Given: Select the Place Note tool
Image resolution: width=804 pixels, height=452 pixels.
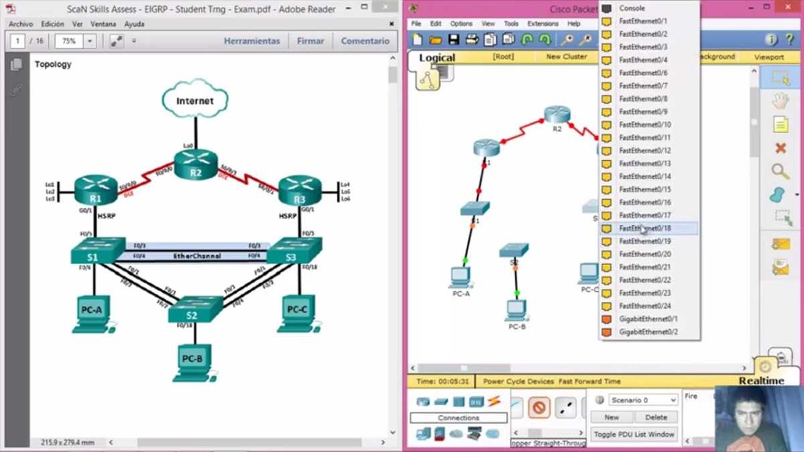Looking at the screenshot, I should tap(781, 125).
